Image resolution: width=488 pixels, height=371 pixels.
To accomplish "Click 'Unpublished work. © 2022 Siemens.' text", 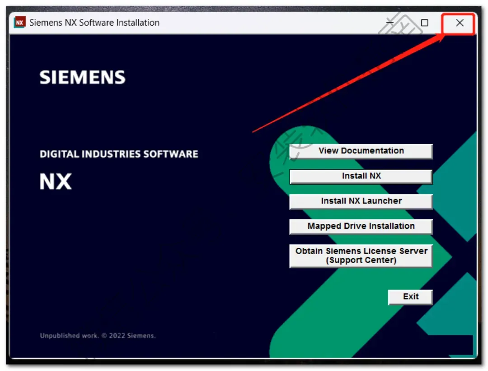I will tap(98, 335).
